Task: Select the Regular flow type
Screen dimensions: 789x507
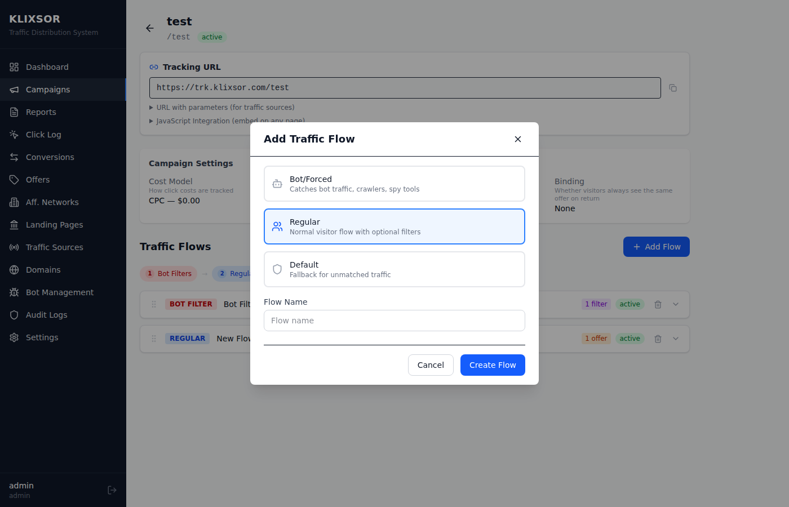Action: (x=394, y=226)
